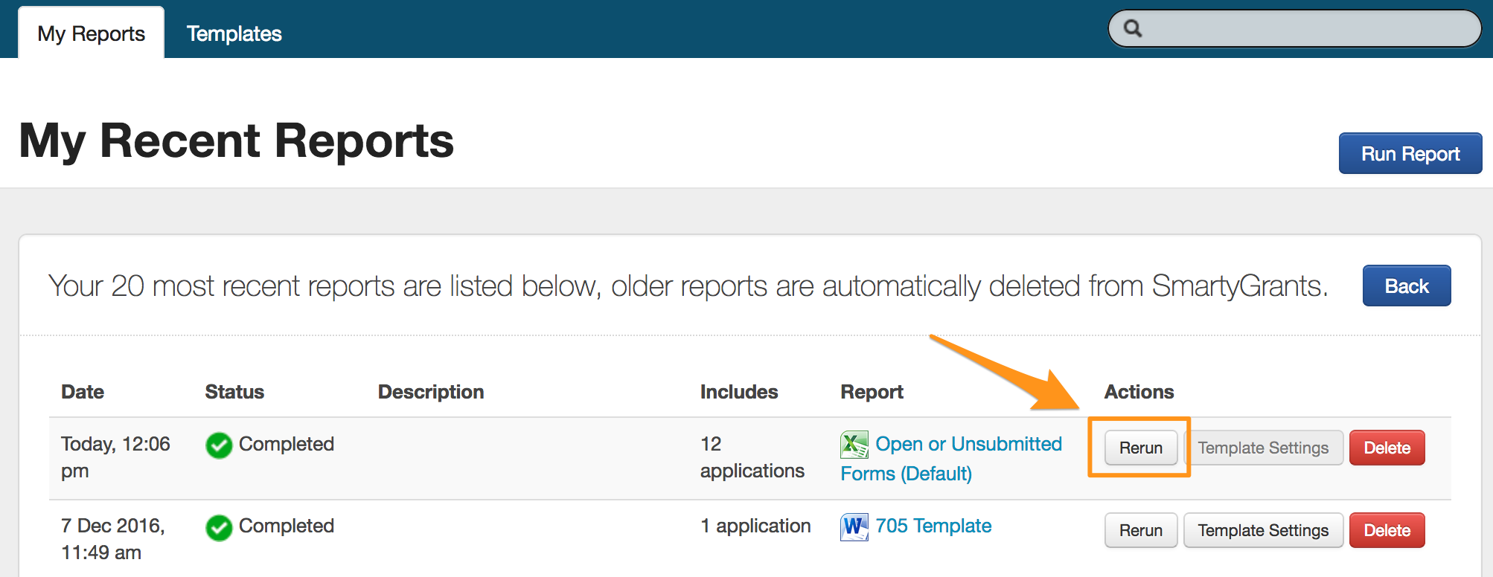Rerun the 705 Template report
This screenshot has height=577, width=1493.
click(x=1140, y=530)
